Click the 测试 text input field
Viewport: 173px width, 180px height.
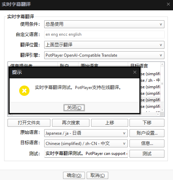coord(86,154)
